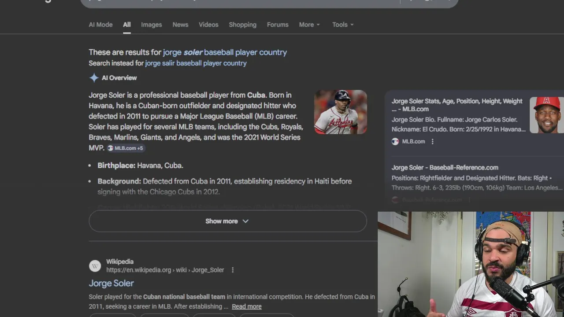Expand the Tools dropdown

[343, 25]
